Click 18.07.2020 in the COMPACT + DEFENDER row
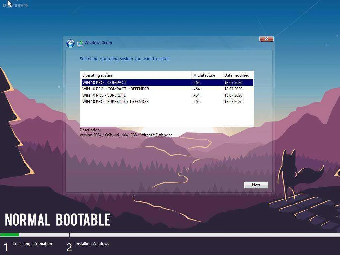 point(233,89)
